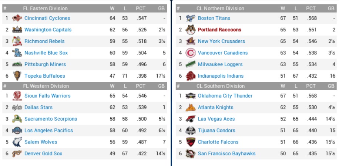Click the Las Vegas Aces logo
The height and width of the screenshot is (166, 339).
pos(190,119)
